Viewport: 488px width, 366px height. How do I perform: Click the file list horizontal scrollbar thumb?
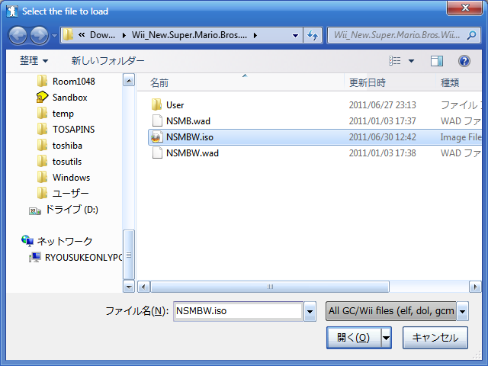pyautogui.click(x=270, y=287)
